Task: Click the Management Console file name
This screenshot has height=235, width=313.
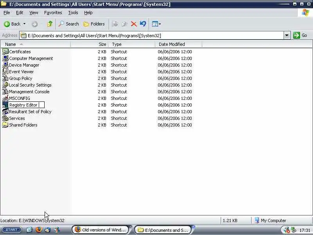Action: click(29, 92)
